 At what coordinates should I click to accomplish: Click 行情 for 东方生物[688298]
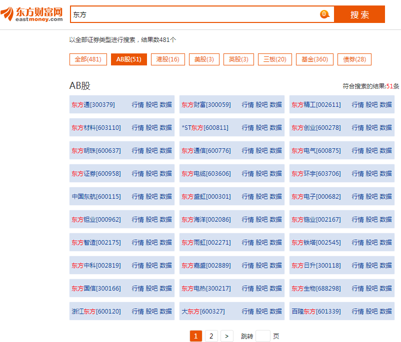358,289
